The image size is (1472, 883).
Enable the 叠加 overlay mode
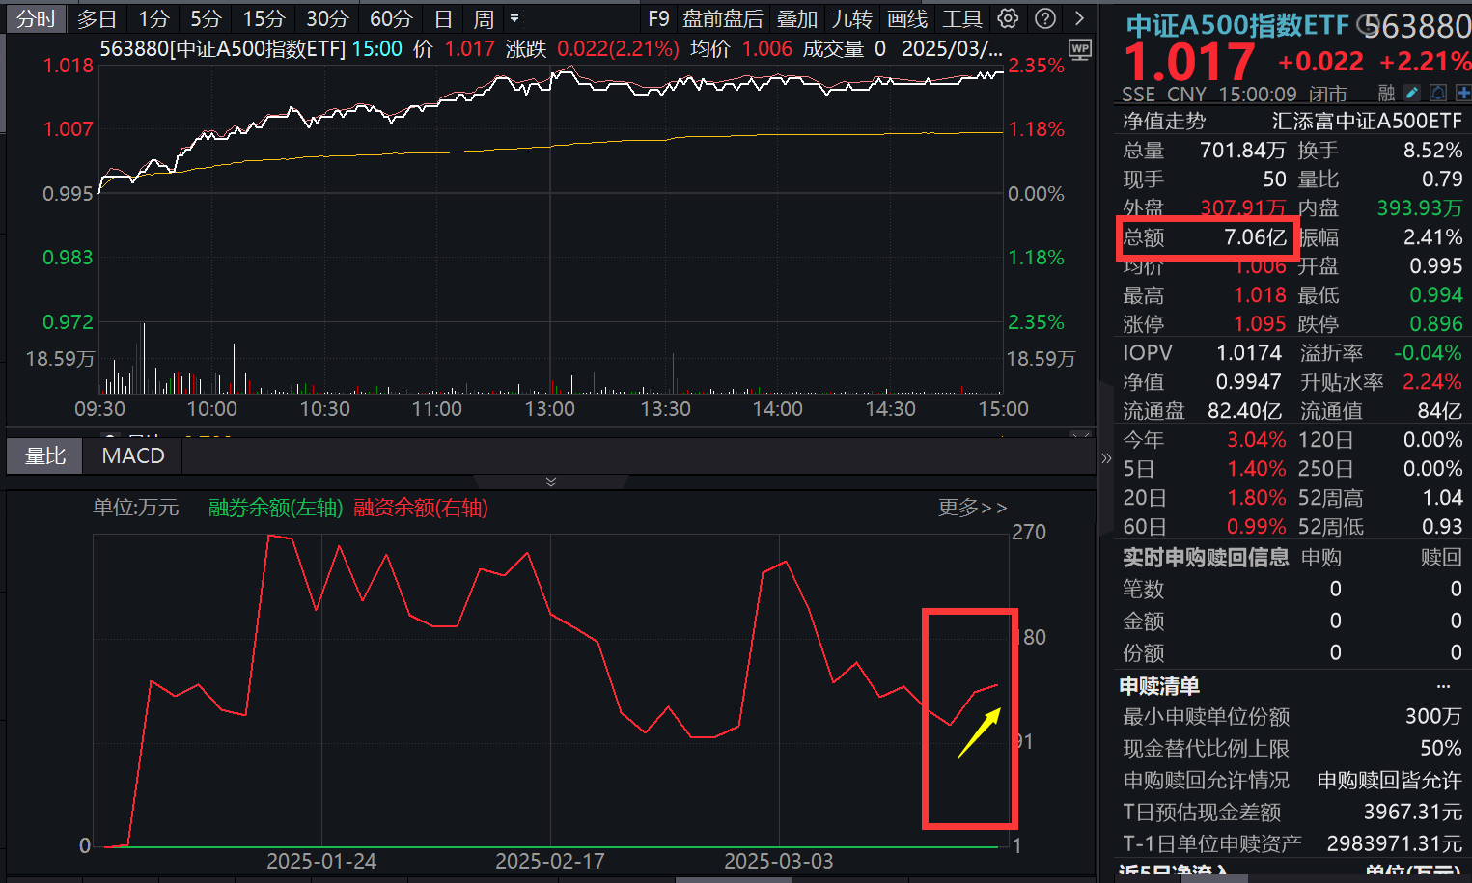coord(796,17)
